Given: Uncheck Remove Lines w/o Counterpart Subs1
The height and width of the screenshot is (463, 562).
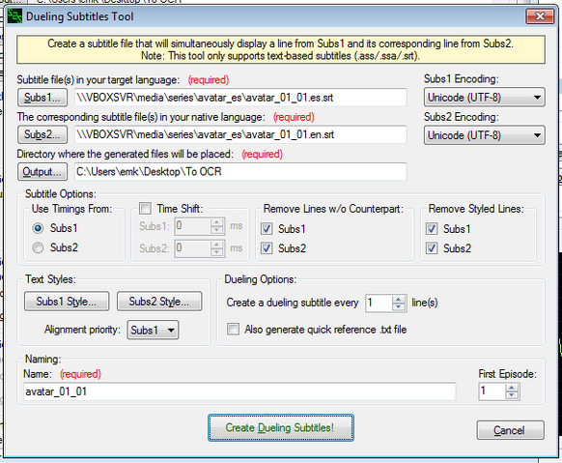Looking at the screenshot, I should click(267, 229).
